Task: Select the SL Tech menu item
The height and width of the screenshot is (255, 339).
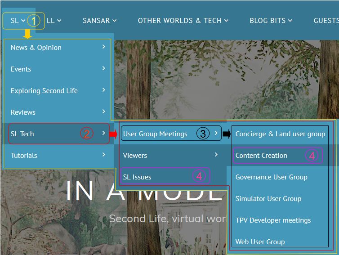Action: (22, 134)
